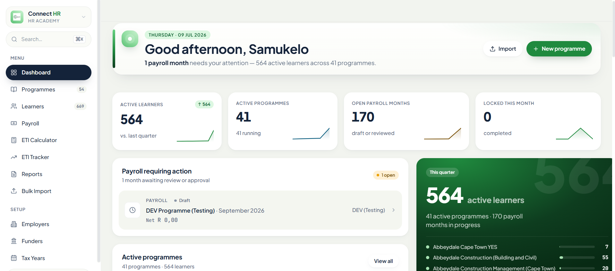Screen dimensions: 615x271
Task: Open DEV Programme (Testing) payroll row
Action: click(260, 210)
